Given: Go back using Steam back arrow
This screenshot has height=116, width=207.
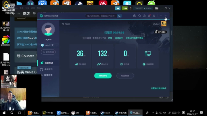Looking at the screenshot, I should pos(13,13).
